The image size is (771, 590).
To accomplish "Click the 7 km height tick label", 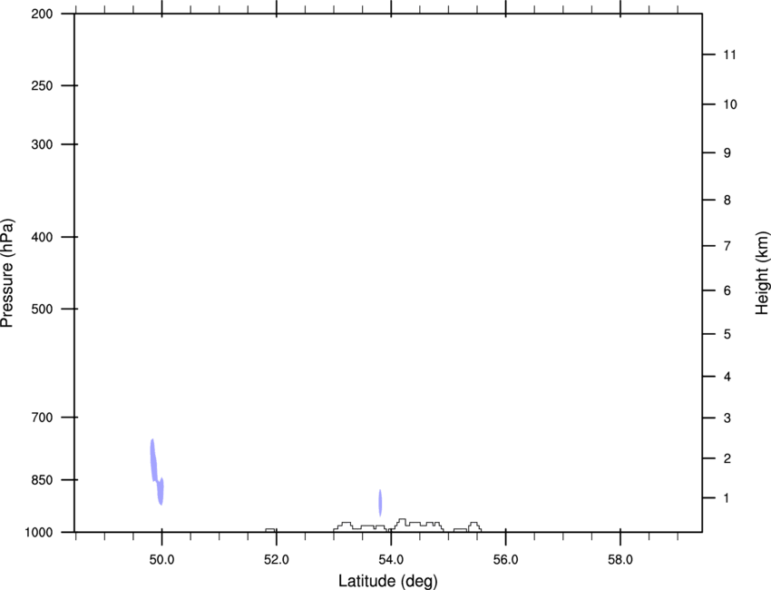I will [x=727, y=246].
